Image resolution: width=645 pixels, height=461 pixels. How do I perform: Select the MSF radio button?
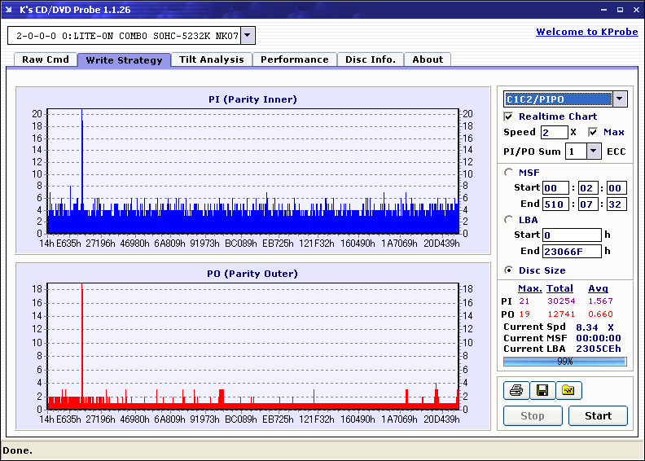509,172
